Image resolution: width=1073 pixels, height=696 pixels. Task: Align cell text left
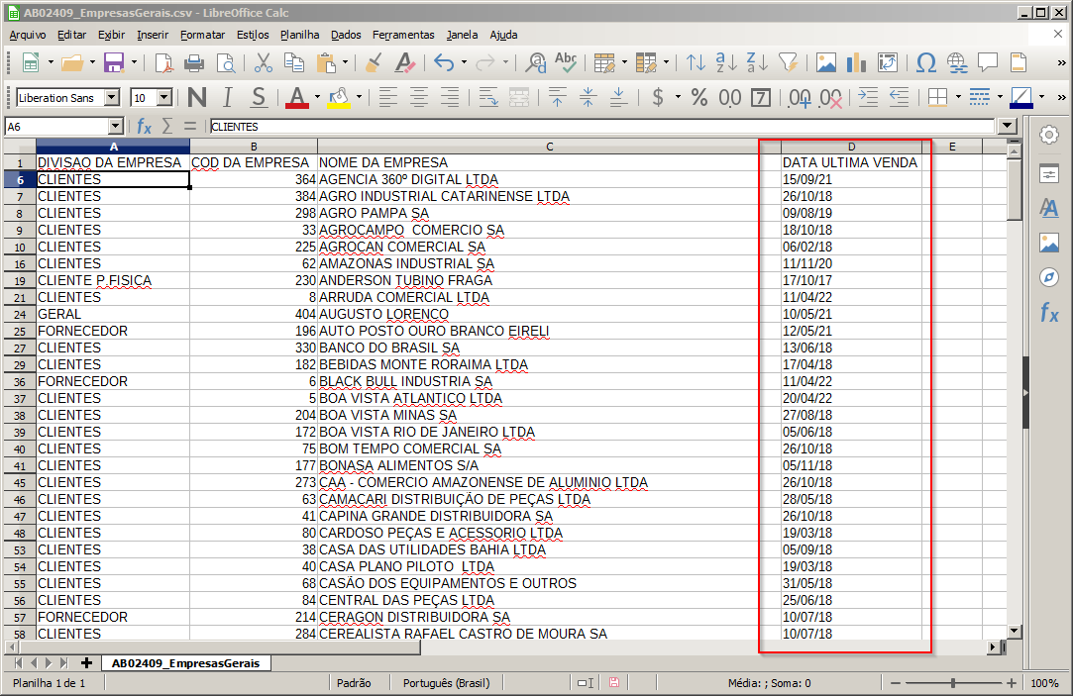tap(388, 98)
